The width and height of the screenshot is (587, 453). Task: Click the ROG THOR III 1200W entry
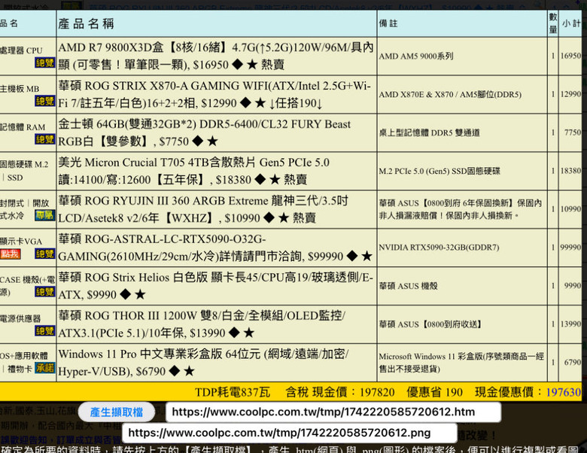point(202,324)
